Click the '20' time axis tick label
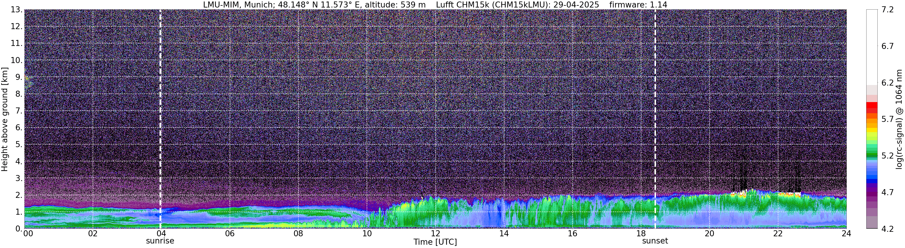905x248 pixels. 709,234
